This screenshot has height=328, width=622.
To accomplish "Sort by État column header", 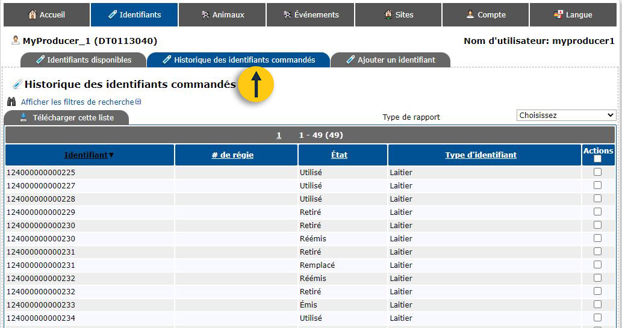I will (x=339, y=155).
